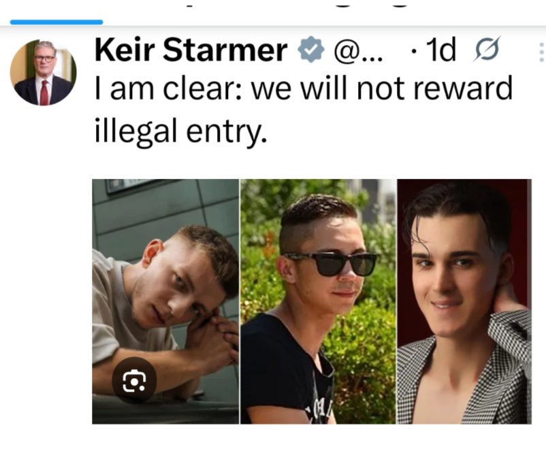Image resolution: width=546 pixels, height=468 pixels.
Task: Click the "illegal entry." text line
Action: pos(180,131)
